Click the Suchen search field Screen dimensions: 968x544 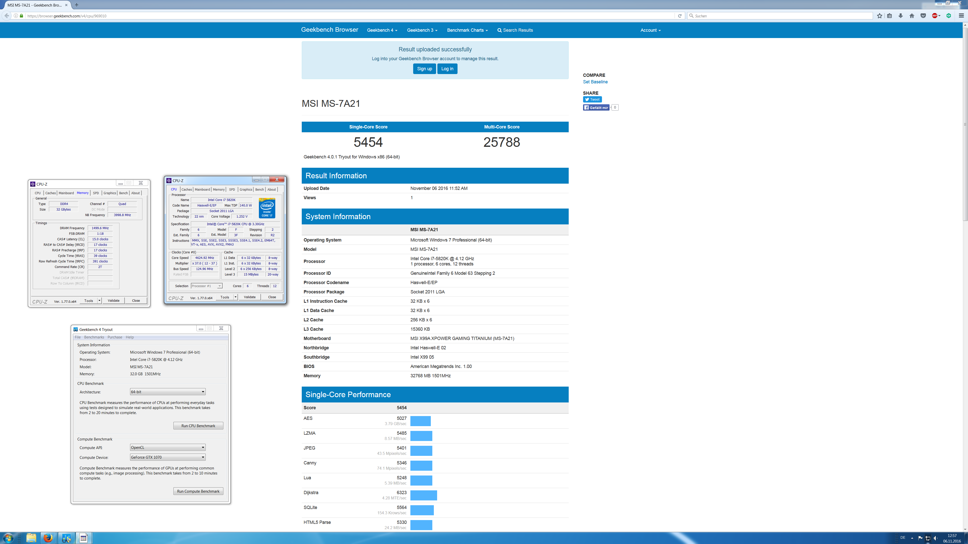point(780,16)
